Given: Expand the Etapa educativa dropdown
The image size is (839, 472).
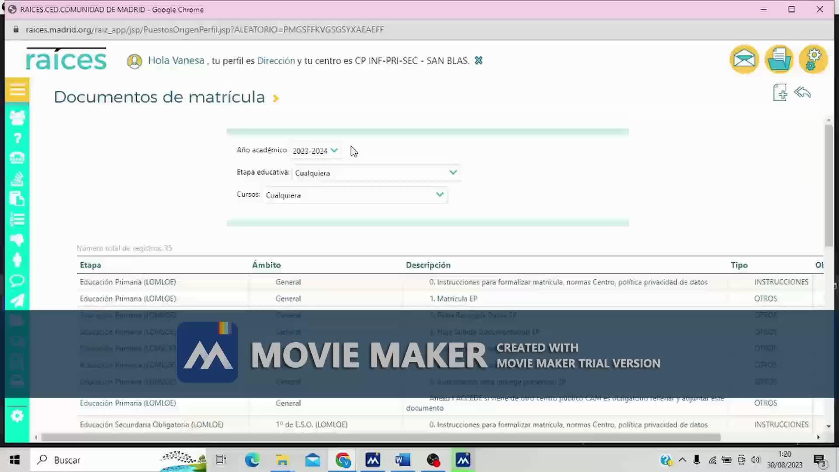Looking at the screenshot, I should 376,173.
